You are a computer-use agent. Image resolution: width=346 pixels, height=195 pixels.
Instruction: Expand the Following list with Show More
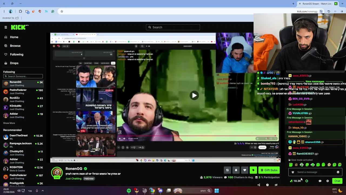[x=9, y=123]
